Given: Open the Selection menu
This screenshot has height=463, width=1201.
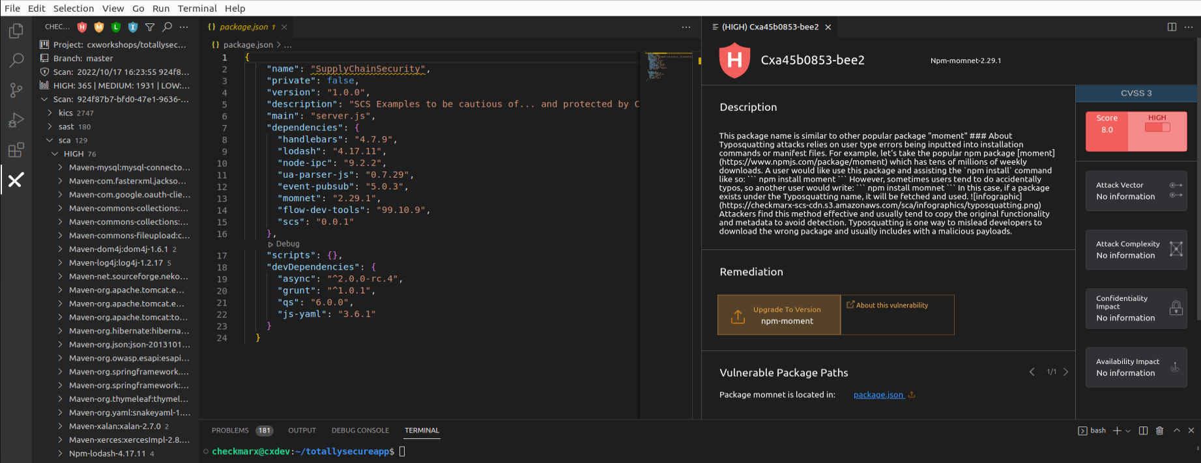Looking at the screenshot, I should (x=74, y=8).
